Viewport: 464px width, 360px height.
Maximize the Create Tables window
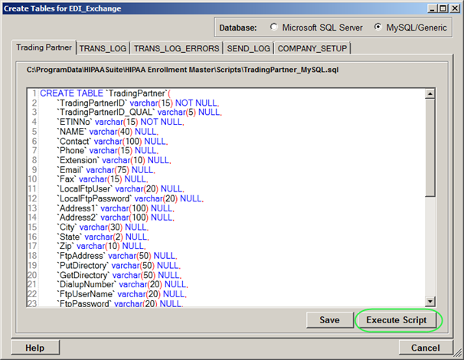pos(443,8)
